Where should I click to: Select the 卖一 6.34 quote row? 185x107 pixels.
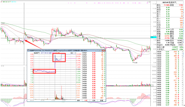coord(170,16)
